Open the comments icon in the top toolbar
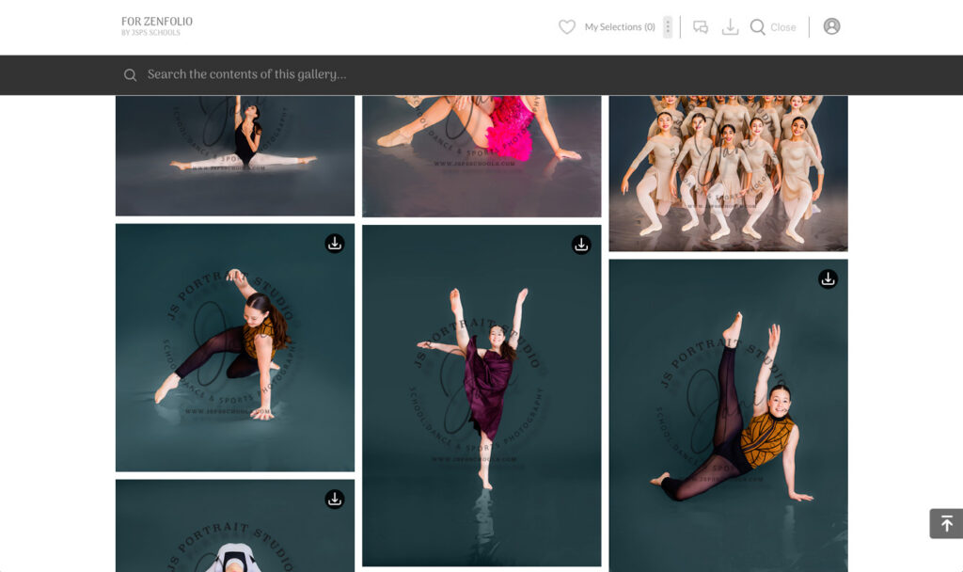 pos(699,26)
